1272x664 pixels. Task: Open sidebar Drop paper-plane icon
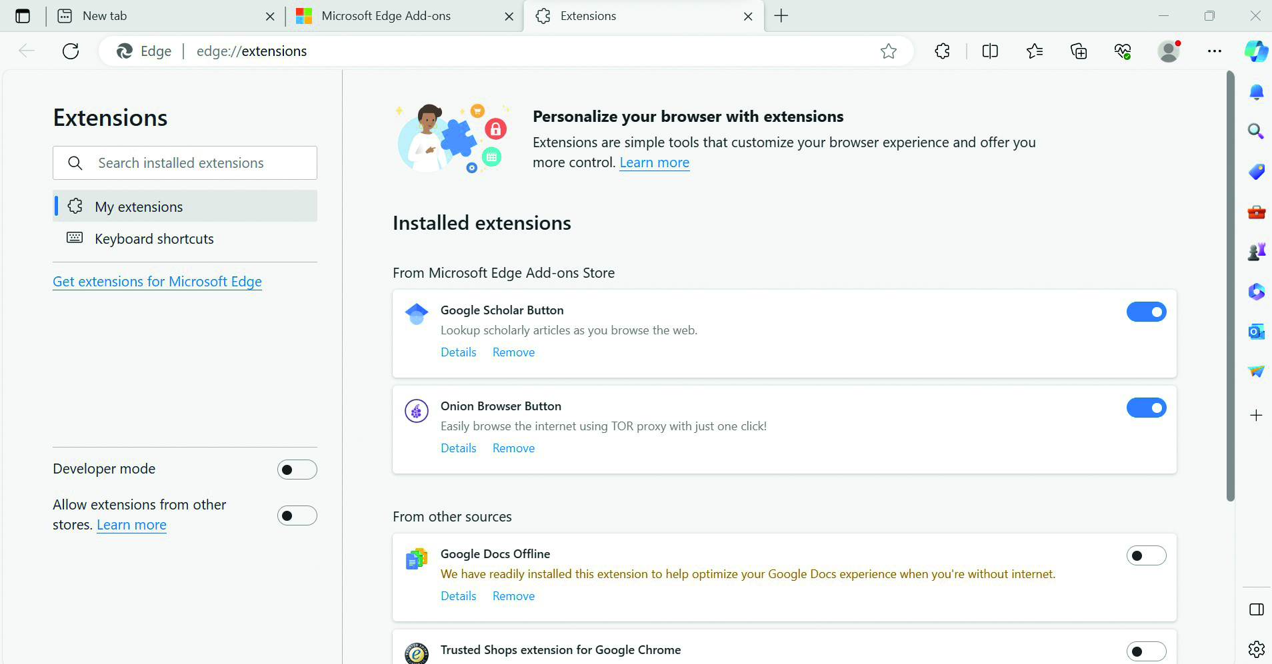click(x=1256, y=372)
